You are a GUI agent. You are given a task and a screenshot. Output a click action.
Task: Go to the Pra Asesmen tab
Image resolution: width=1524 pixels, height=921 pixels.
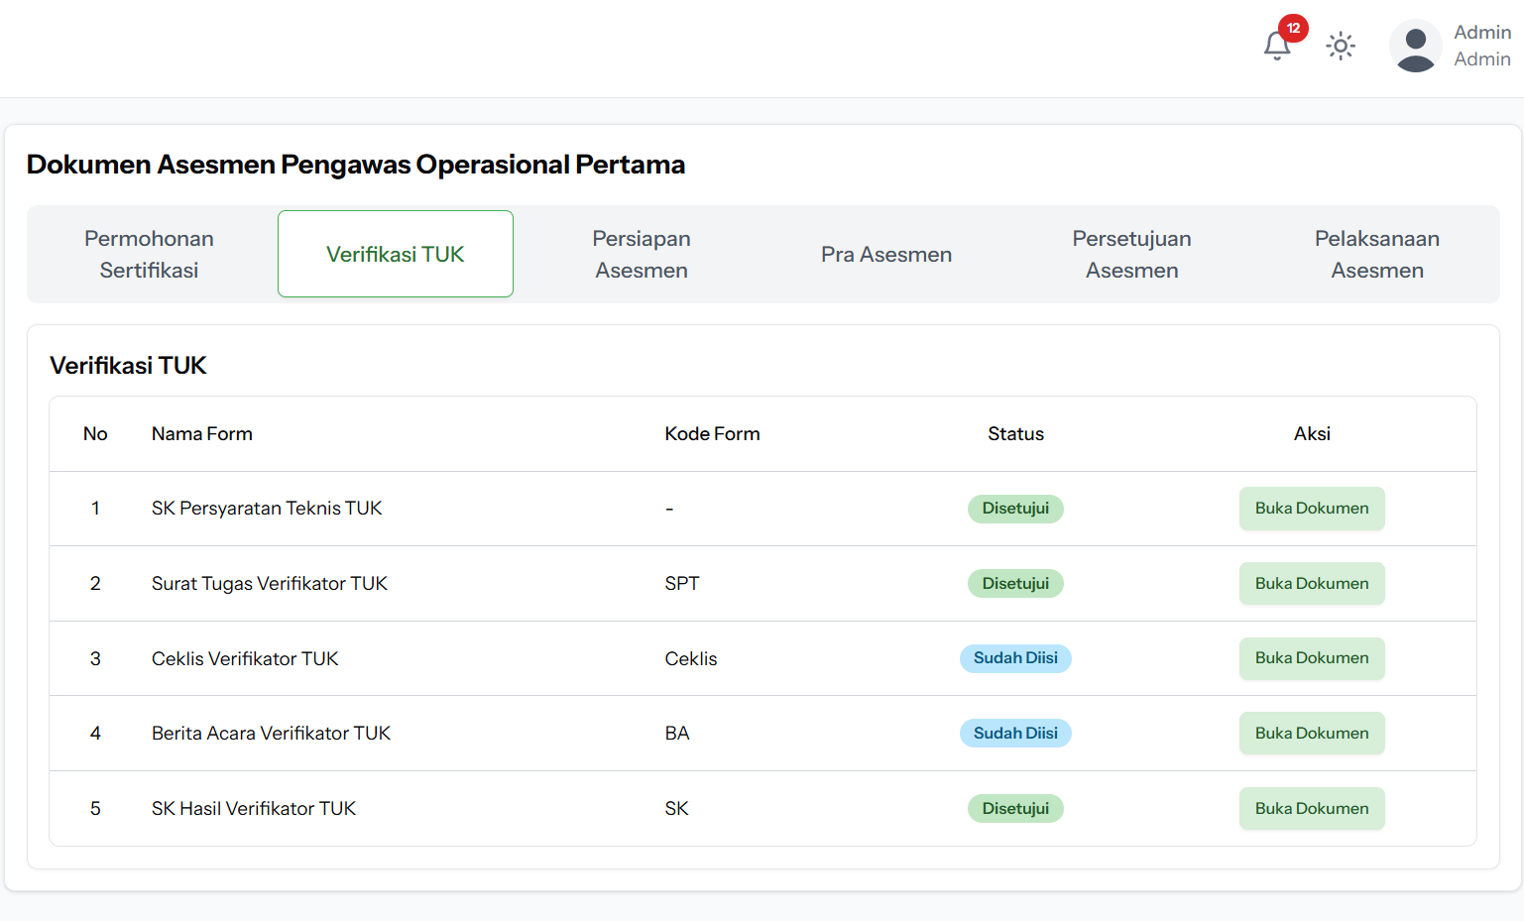pos(886,254)
